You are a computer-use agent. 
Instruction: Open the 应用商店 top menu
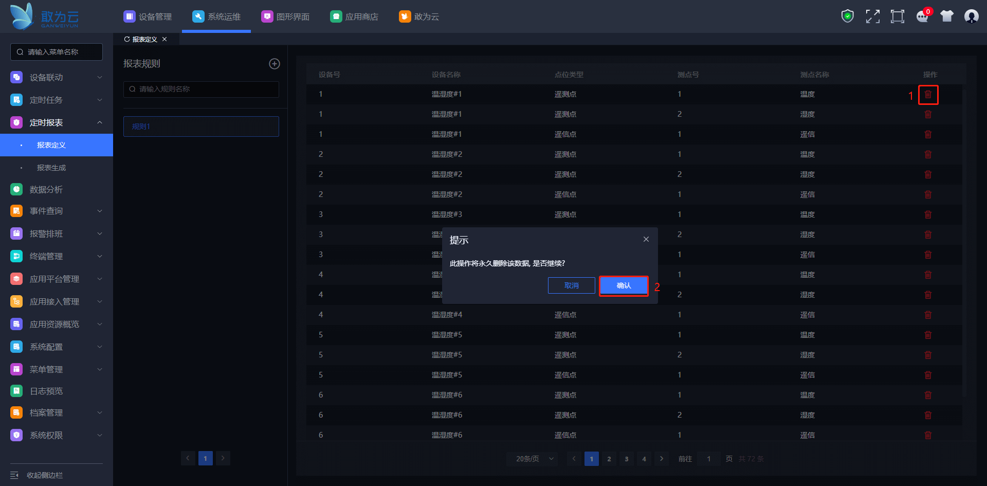(354, 16)
